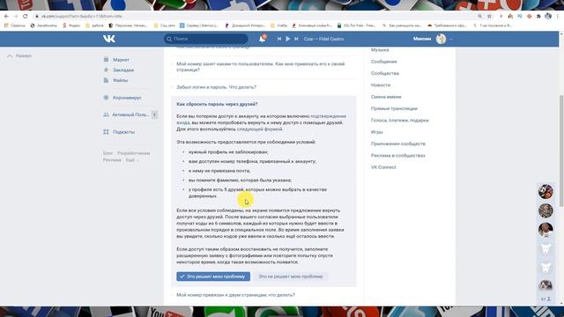Image resolution: width=564 pixels, height=317 pixels.
Task: Click 'Это не решает мою проблему' button
Action: pos(291,276)
